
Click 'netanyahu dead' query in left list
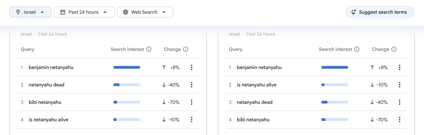46,85
